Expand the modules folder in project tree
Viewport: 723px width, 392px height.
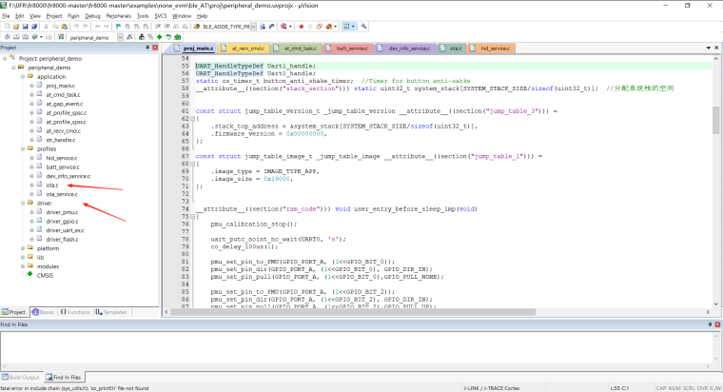pyautogui.click(x=22, y=266)
